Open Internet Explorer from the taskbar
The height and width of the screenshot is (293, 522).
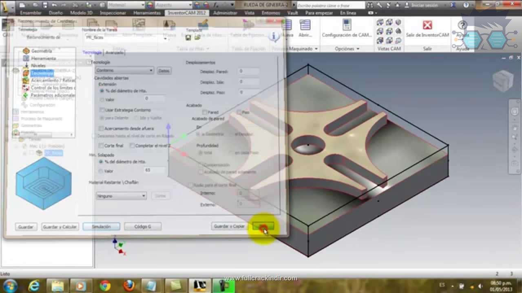pos(33,285)
